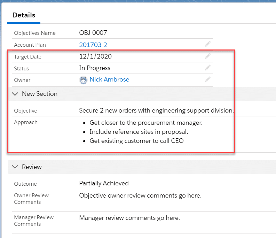The width and height of the screenshot is (276, 238).
Task: Collapse the New Section chevron
Action: [15, 94]
